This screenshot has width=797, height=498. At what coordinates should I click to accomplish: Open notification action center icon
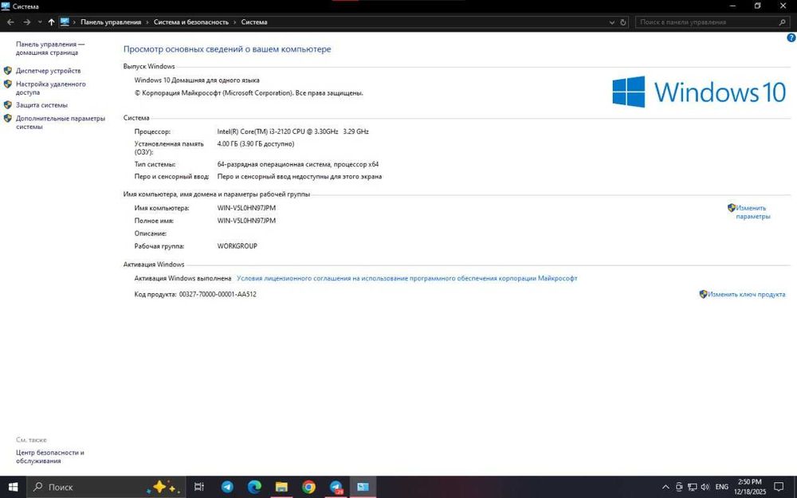tap(779, 487)
